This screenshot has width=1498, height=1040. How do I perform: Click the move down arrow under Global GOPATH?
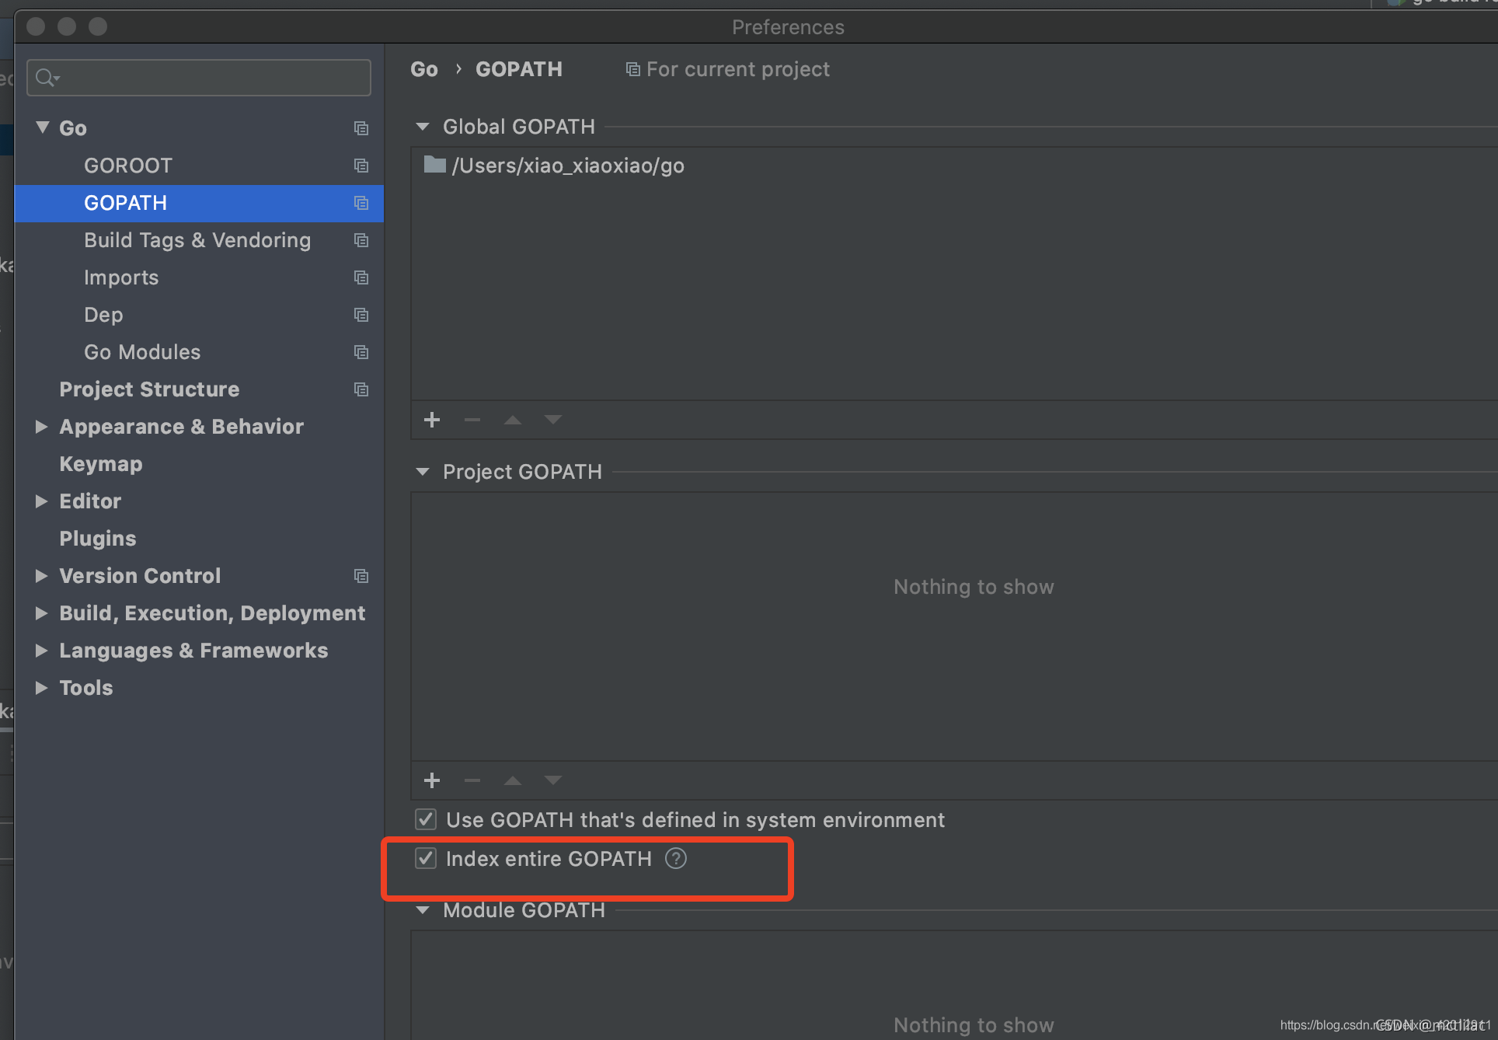(553, 420)
